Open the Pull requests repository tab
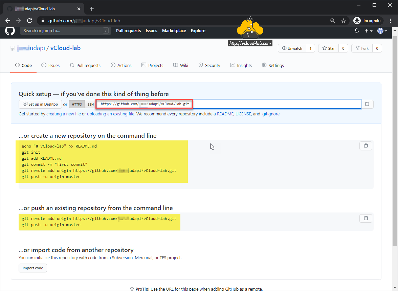Viewport: 398px width, 291px height. [85, 65]
